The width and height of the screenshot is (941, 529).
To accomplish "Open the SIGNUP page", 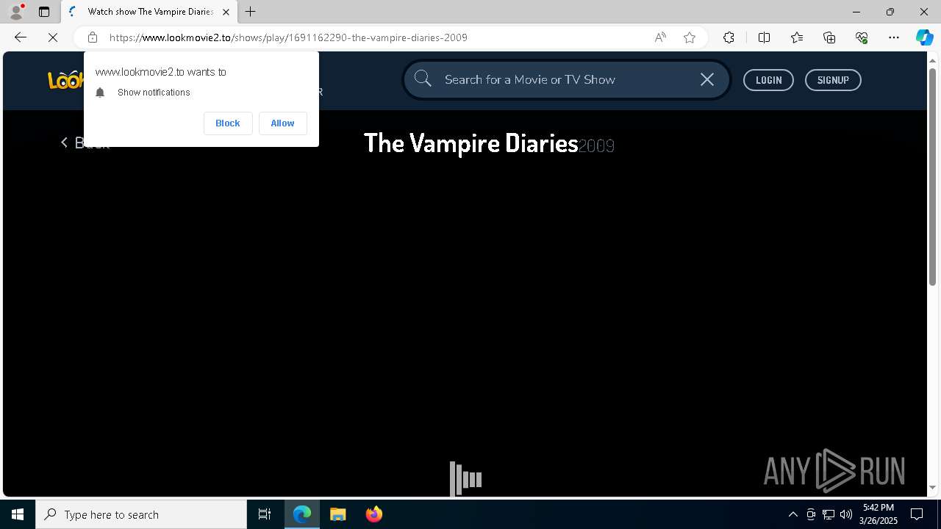I will 833,80.
